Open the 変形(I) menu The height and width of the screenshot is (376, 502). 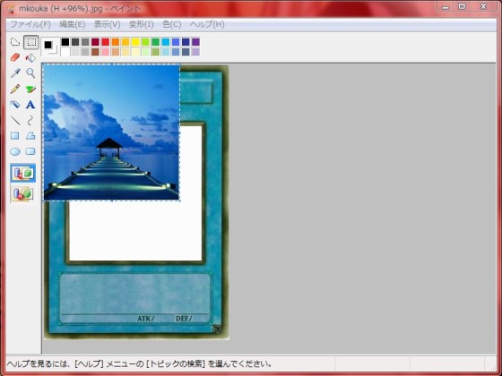(142, 24)
